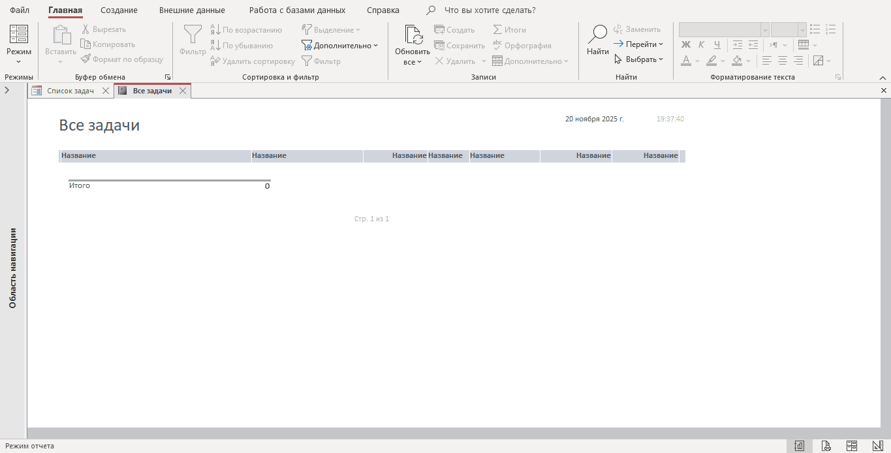Open the font name combo box
The image size is (891, 453).
pos(724,30)
